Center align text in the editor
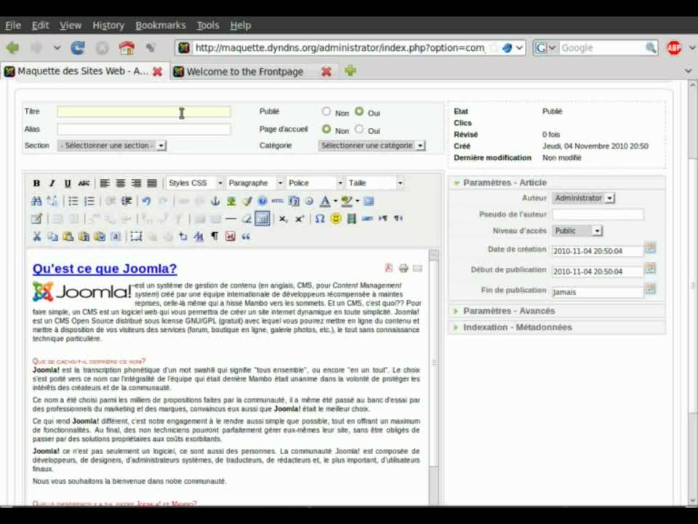The image size is (698, 524). point(121,183)
